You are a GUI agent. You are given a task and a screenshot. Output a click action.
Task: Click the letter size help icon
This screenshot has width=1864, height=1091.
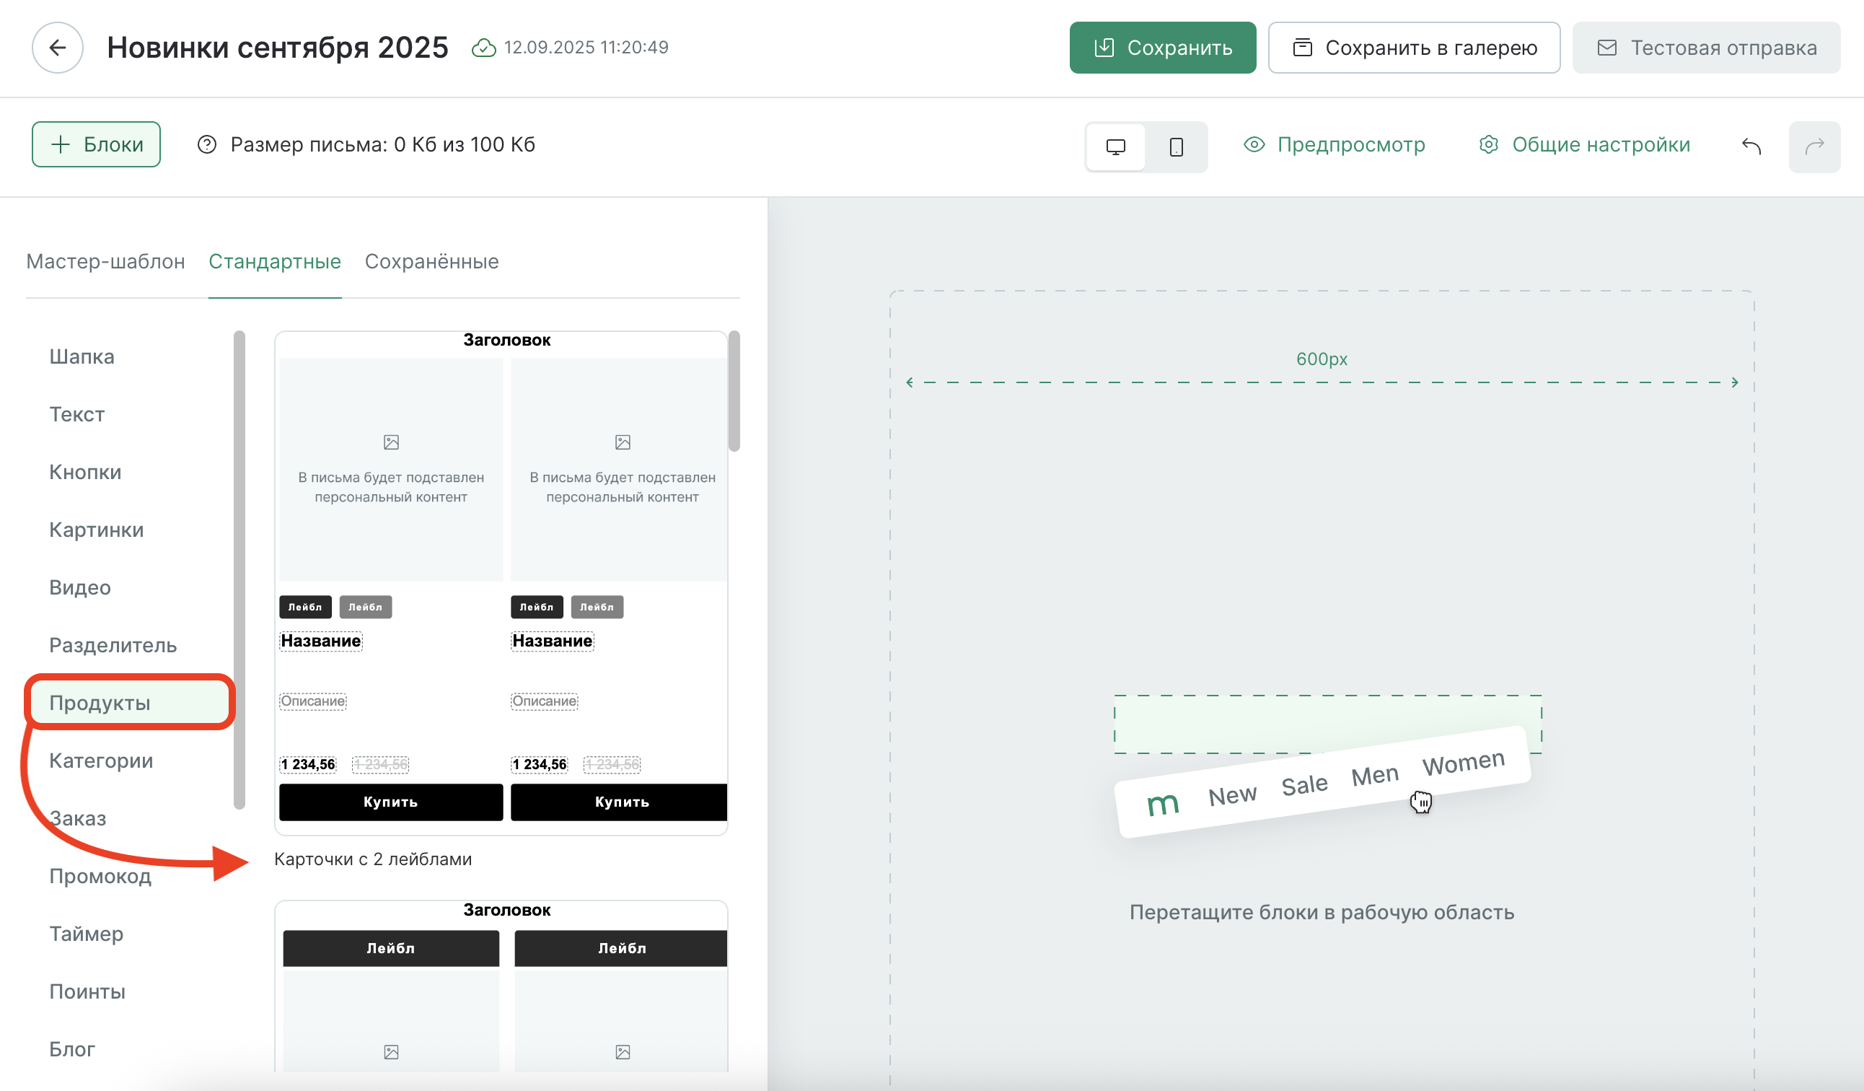click(x=206, y=145)
